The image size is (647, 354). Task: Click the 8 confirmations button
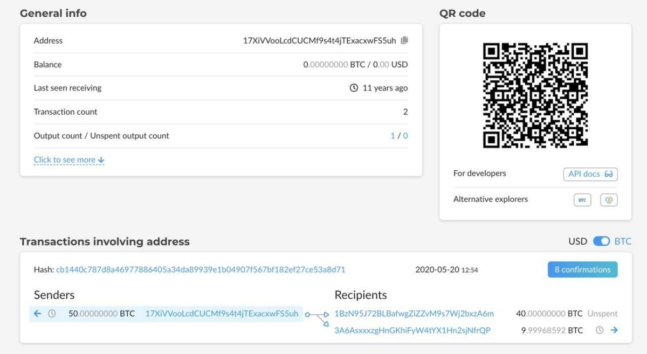coord(582,269)
